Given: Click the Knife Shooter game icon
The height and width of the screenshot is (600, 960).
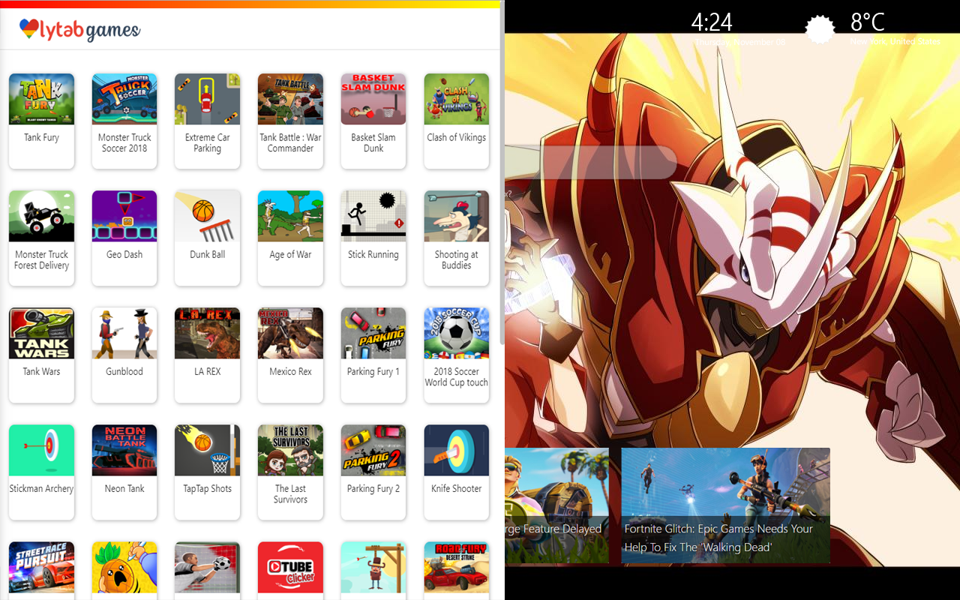Looking at the screenshot, I should [456, 451].
